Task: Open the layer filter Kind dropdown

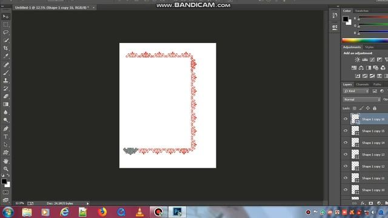Action: click(356, 91)
